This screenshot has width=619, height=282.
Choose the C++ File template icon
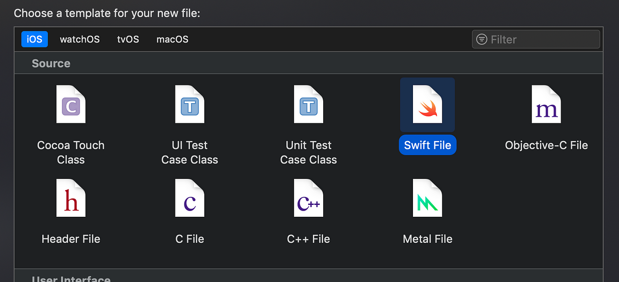point(309,198)
